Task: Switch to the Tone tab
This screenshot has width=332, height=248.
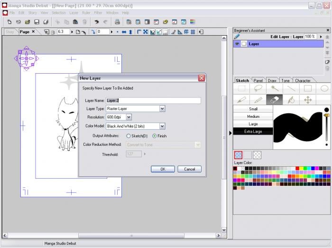Action: [285, 81]
